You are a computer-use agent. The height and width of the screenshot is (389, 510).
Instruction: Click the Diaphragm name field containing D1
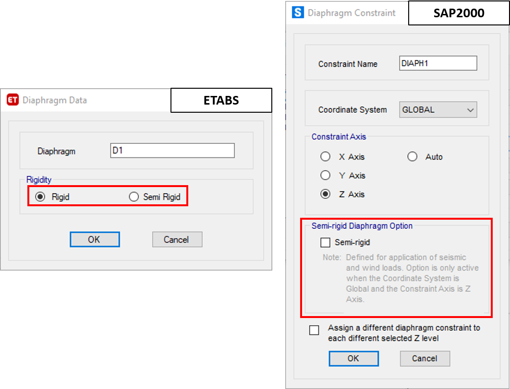172,151
